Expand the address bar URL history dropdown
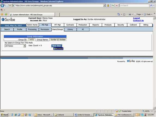Screen dimensions: 156x117 [x=104, y=5]
